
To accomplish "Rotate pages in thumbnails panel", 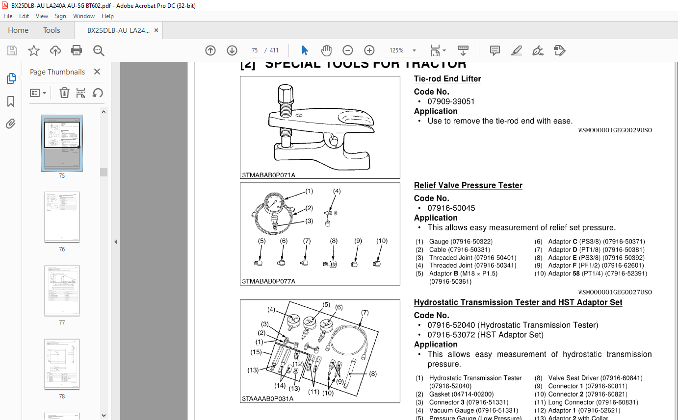I will [98, 93].
